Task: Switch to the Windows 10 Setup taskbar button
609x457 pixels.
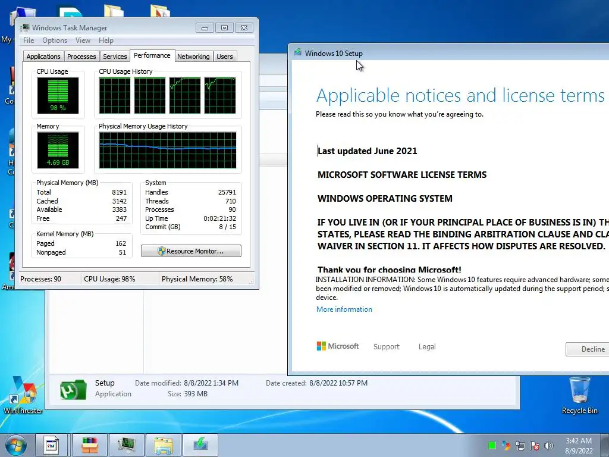Action: pyautogui.click(x=200, y=445)
